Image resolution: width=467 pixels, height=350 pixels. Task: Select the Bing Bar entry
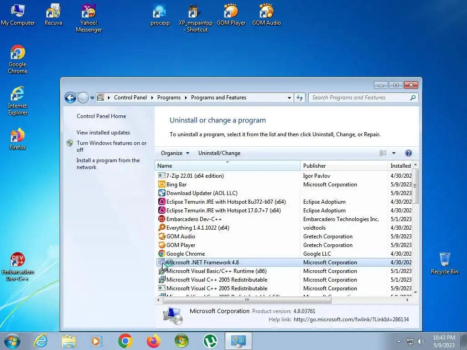tap(284, 185)
